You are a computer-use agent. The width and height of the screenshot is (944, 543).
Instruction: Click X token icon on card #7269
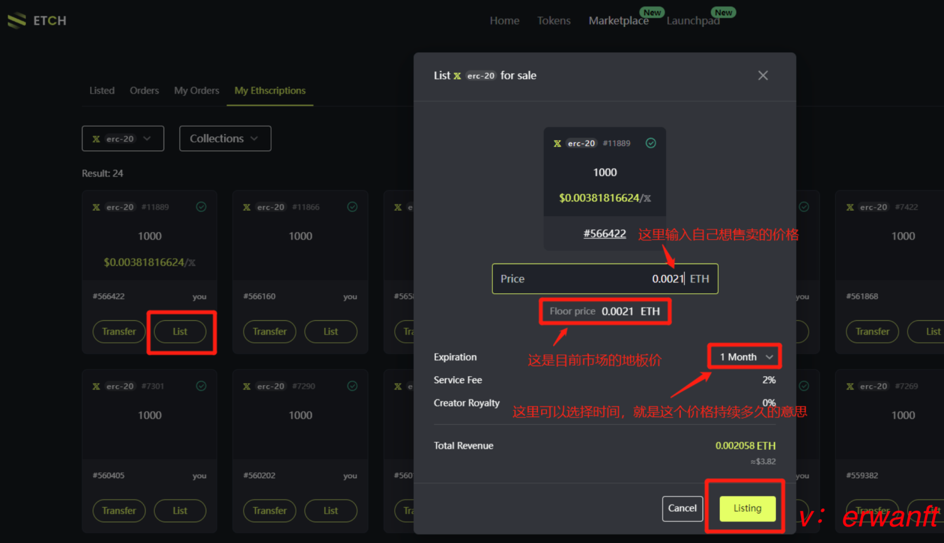[x=850, y=386]
